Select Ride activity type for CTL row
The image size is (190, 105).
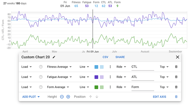click(121, 67)
